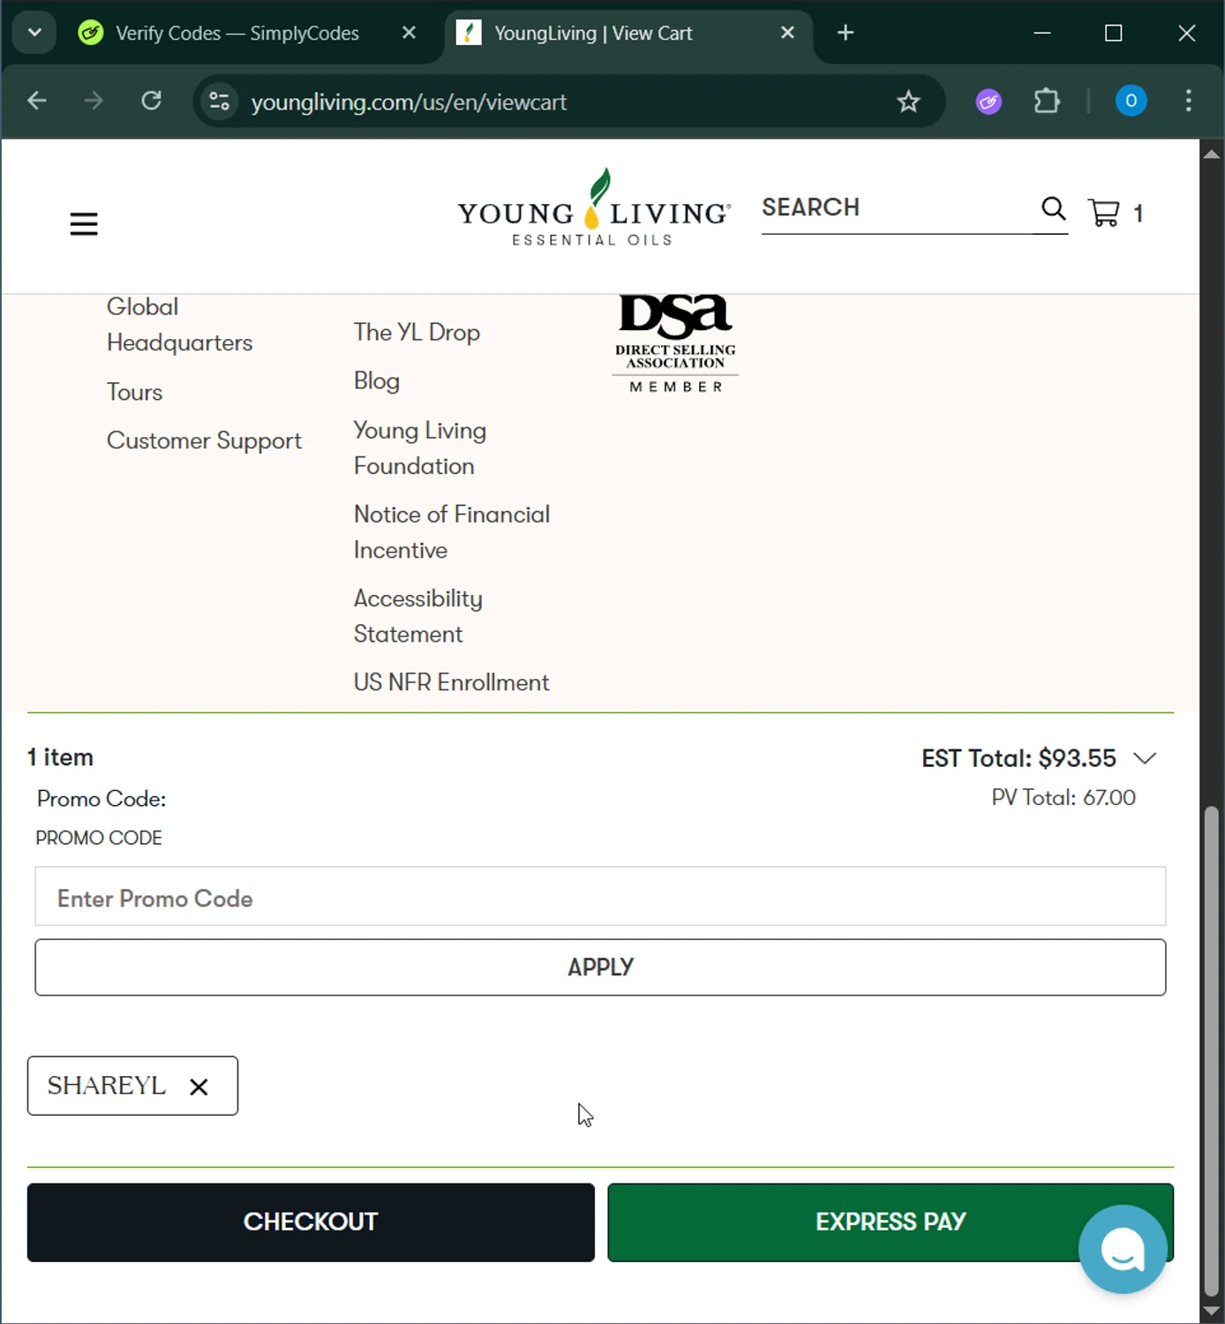This screenshot has width=1225, height=1324.
Task: Click the 1 item label
Action: pyautogui.click(x=60, y=757)
